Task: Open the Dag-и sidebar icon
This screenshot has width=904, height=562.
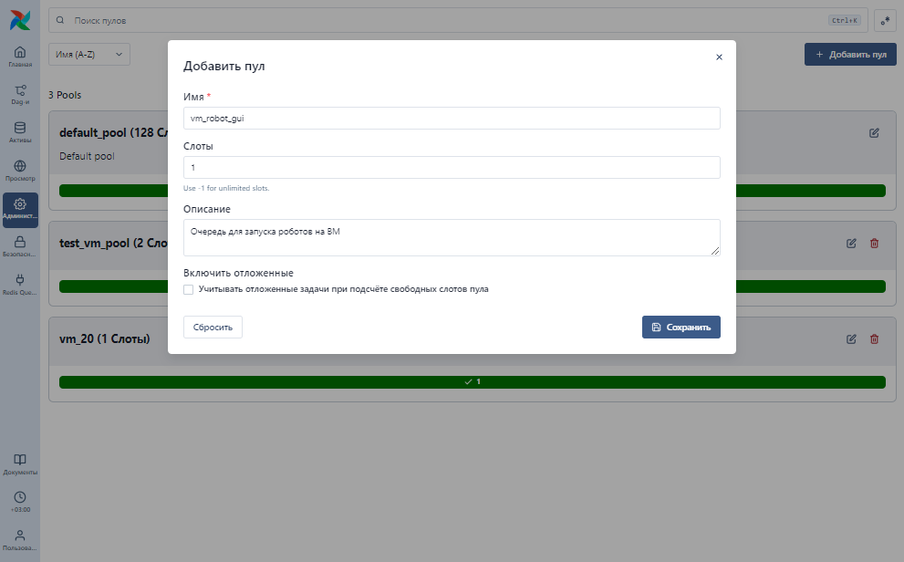Action: coord(20,95)
